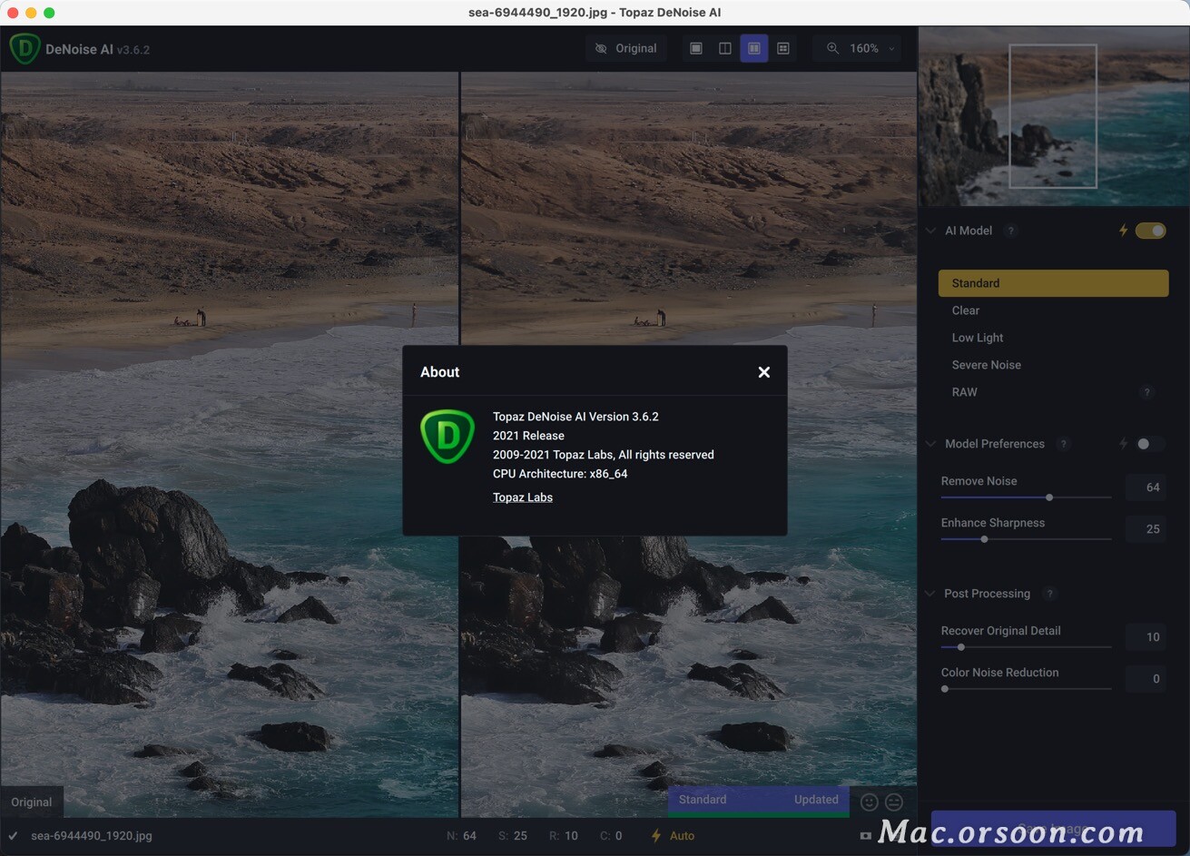Close the About dialog
Image resolution: width=1190 pixels, height=856 pixels.
pos(764,372)
